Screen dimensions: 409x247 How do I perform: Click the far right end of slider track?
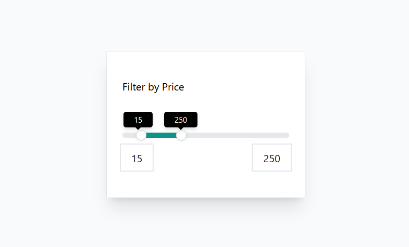tap(287, 135)
